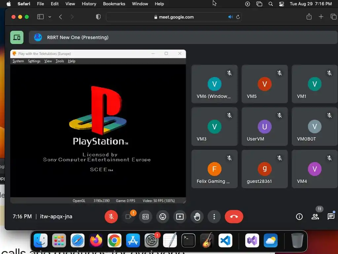338x254 pixels.
Task: Click the guest28361 participant avatar
Action: point(264,169)
